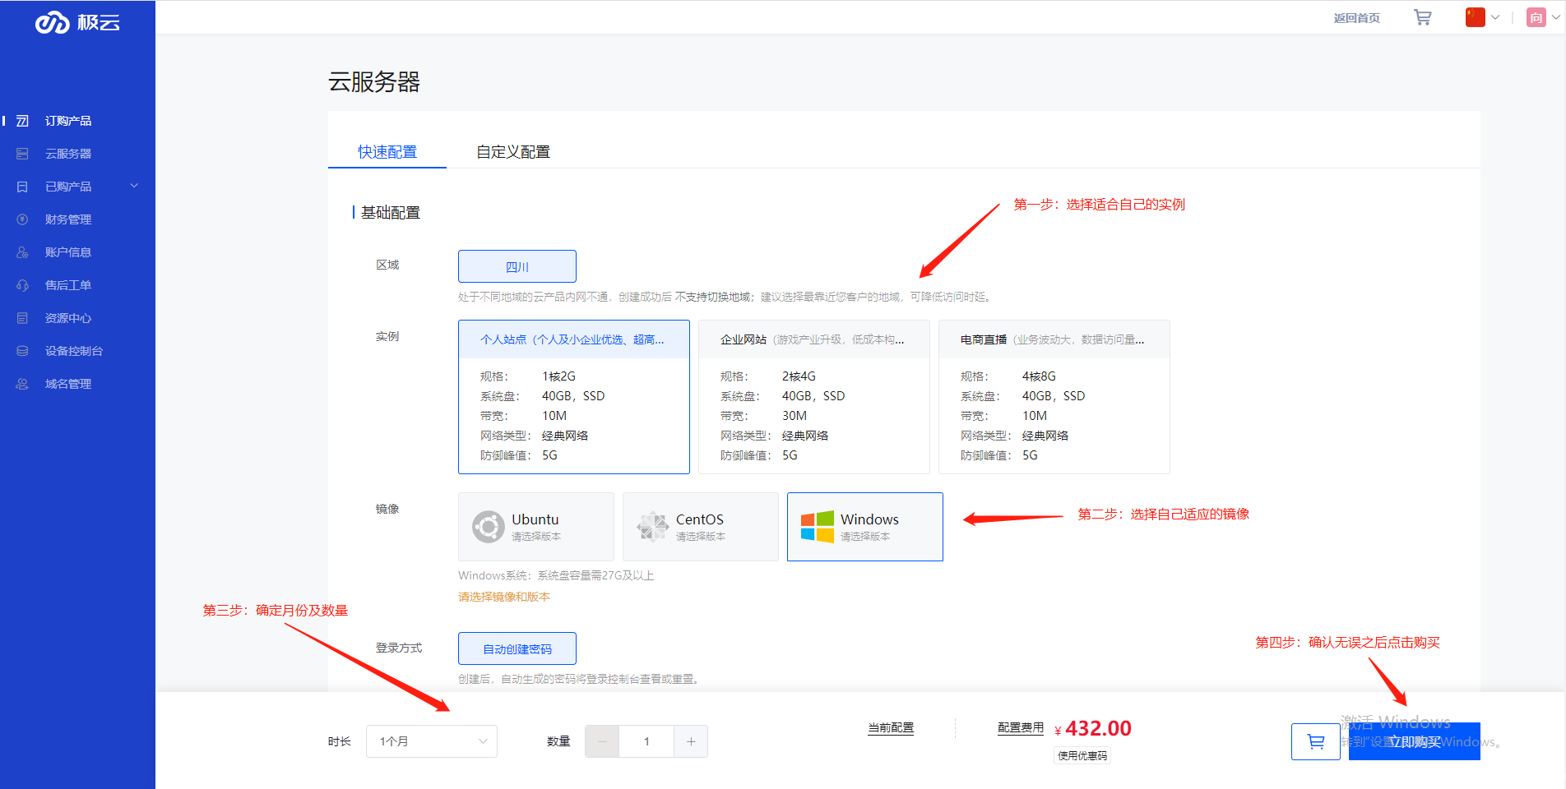This screenshot has width=1566, height=789.
Task: Increase quantity with the plus button
Action: [x=691, y=741]
